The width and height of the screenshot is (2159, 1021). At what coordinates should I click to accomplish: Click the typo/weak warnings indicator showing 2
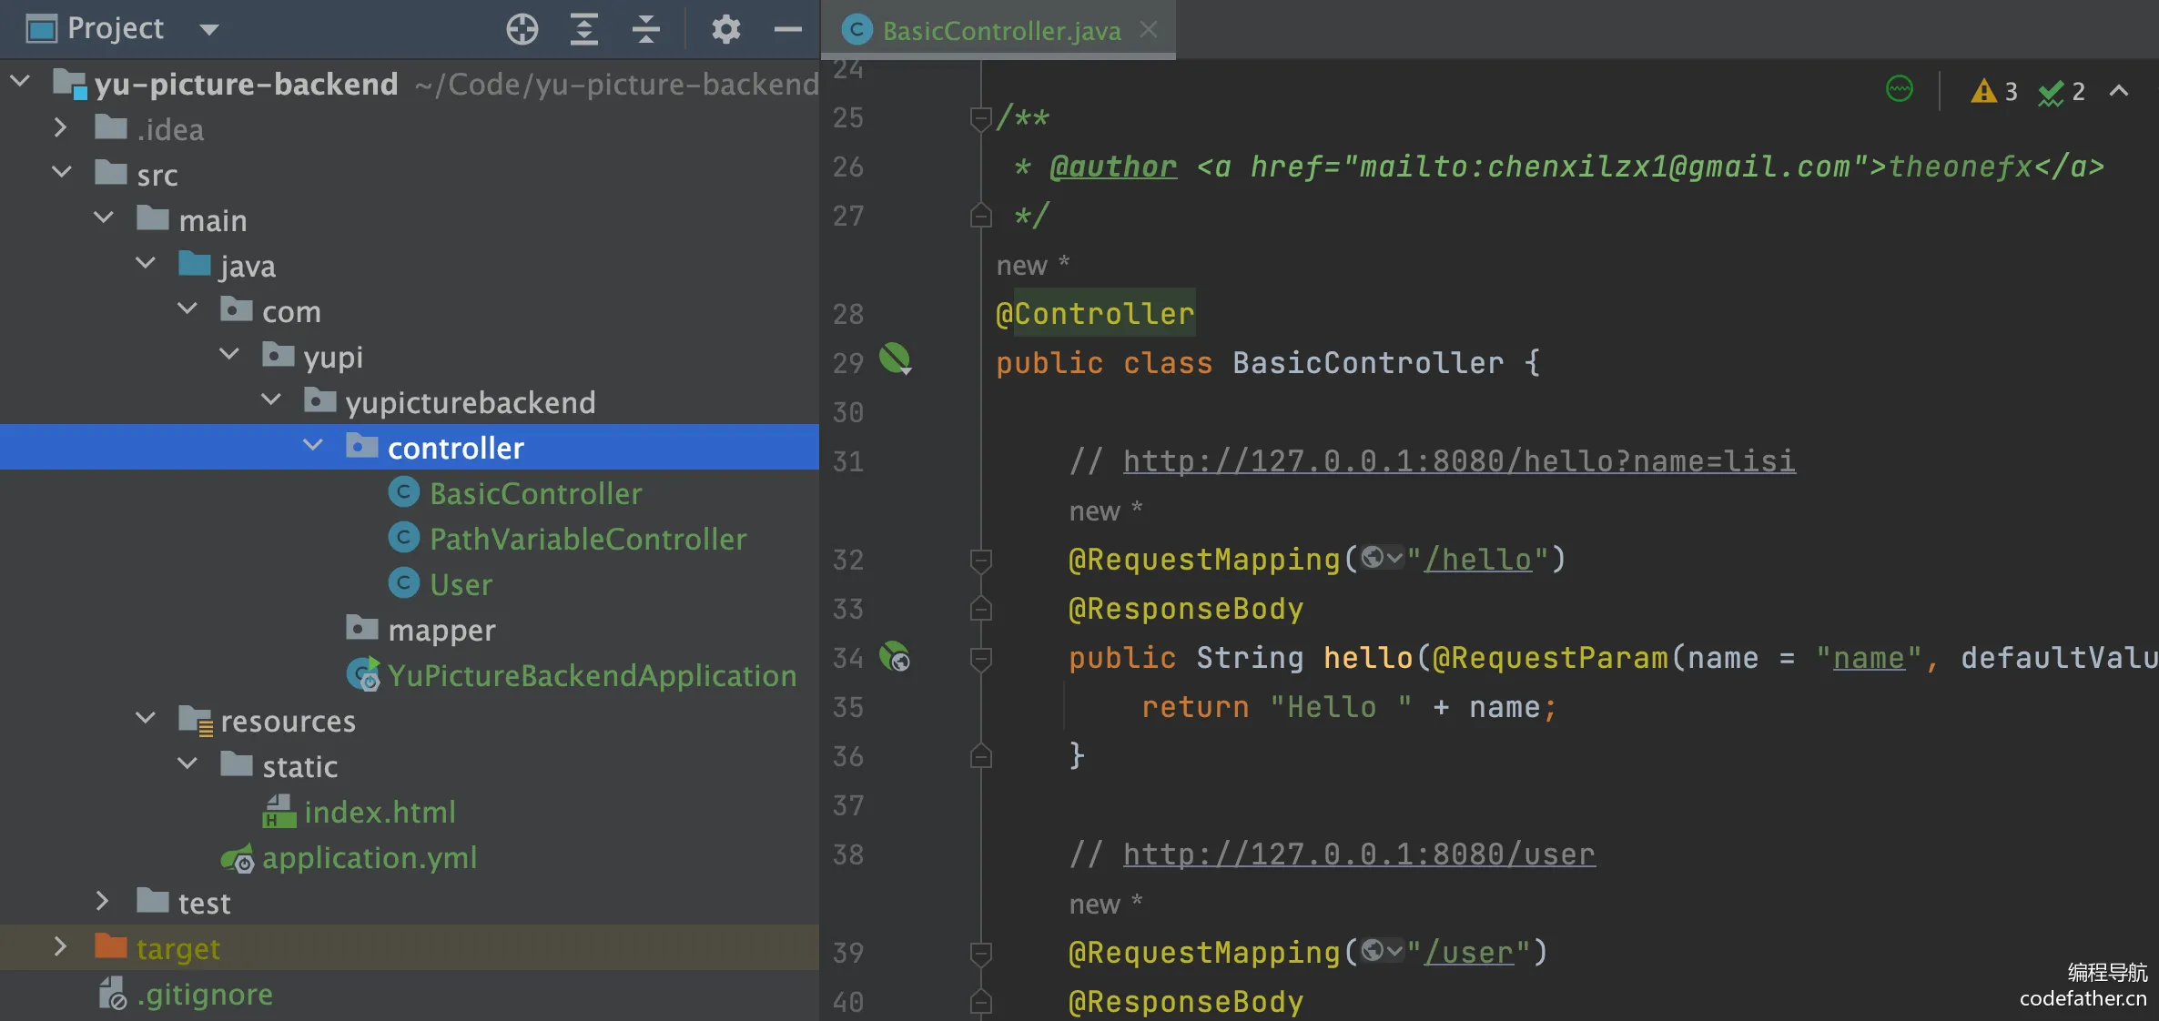click(2062, 91)
